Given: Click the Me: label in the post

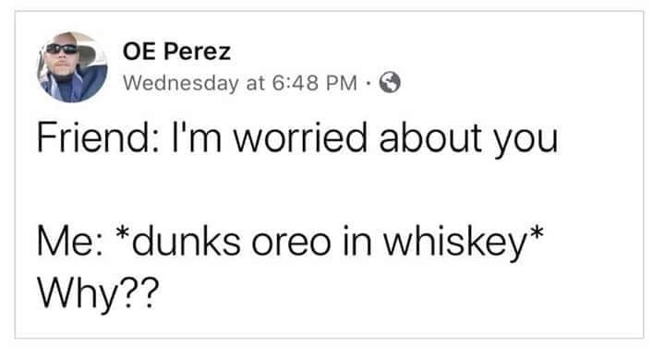Looking at the screenshot, I should (x=68, y=243).
